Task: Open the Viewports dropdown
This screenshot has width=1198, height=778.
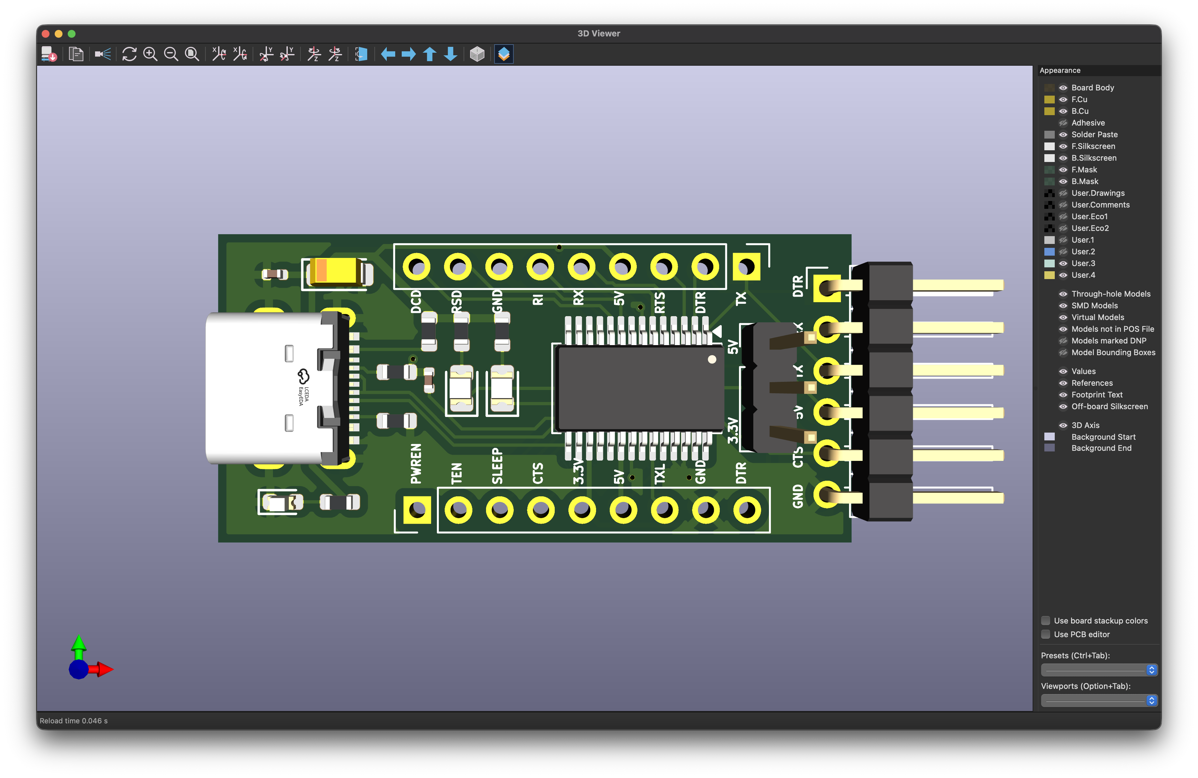Action: [x=1099, y=701]
